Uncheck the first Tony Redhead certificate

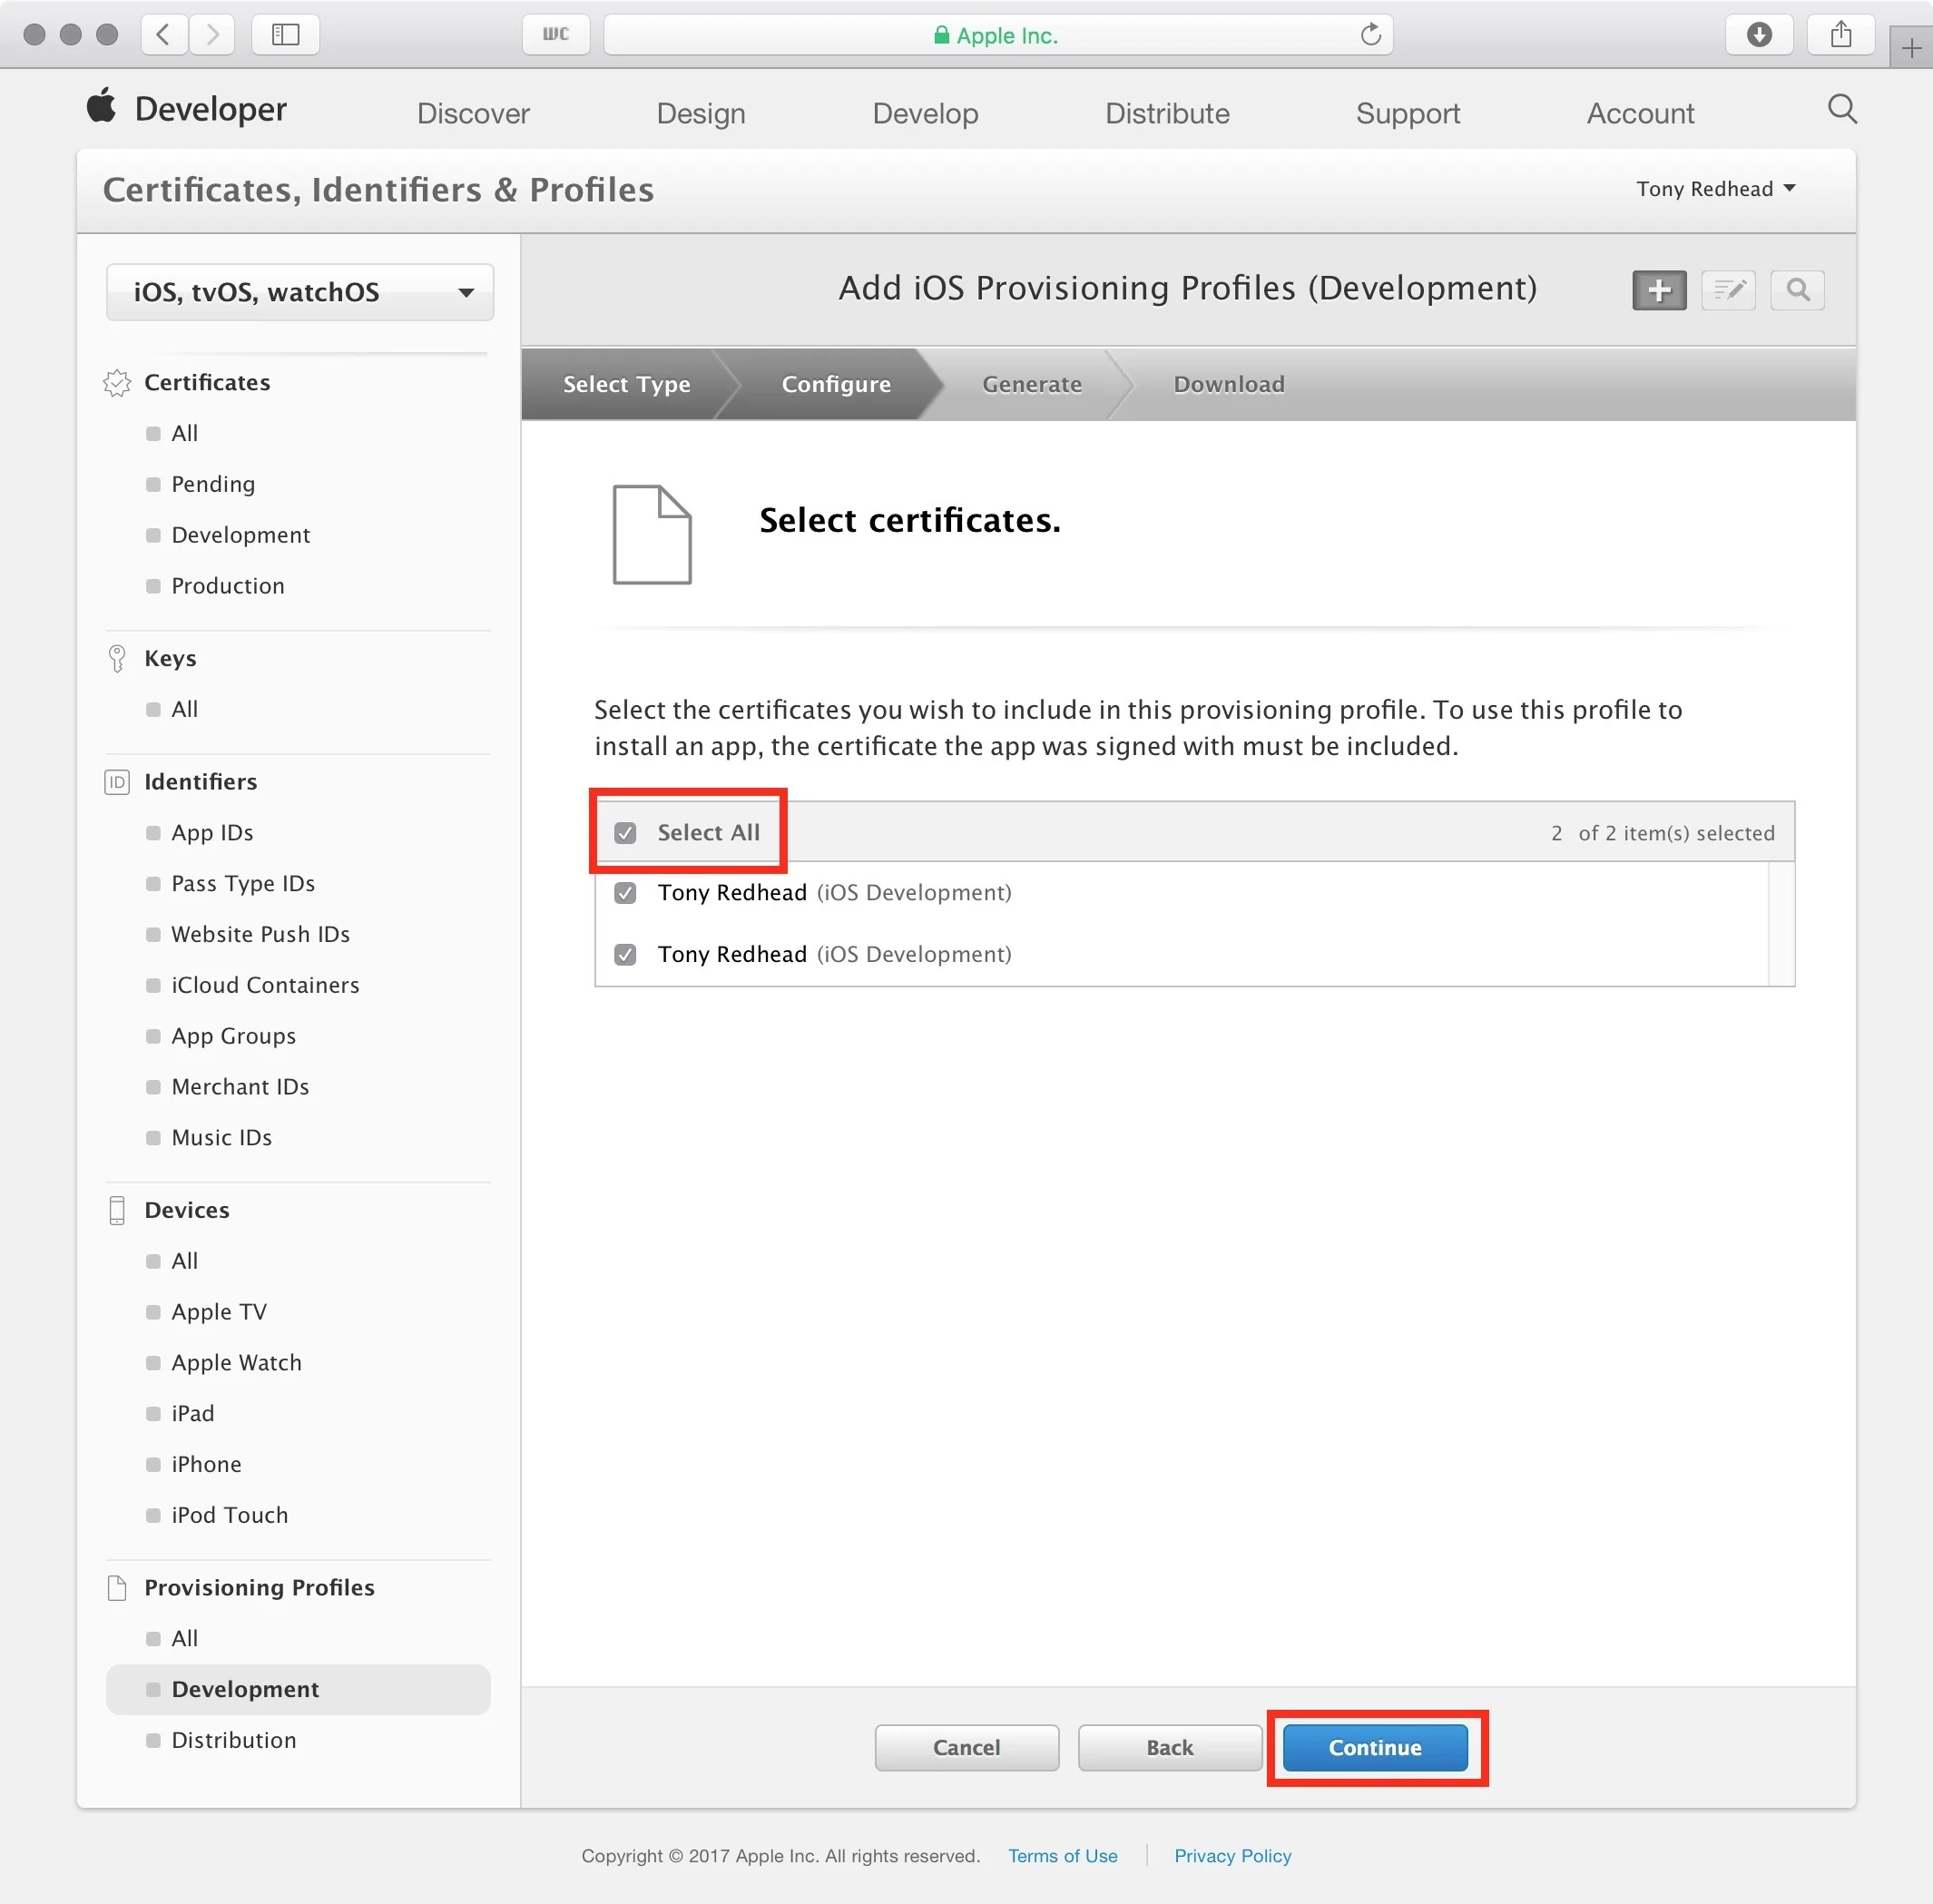pyautogui.click(x=625, y=893)
